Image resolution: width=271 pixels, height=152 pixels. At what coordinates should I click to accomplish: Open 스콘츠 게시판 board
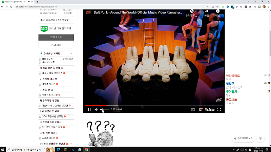pyautogui.click(x=48, y=138)
